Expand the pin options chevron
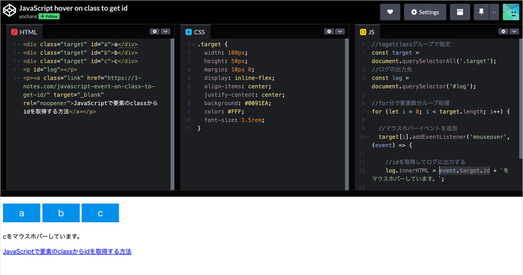Viewport: 523px width, 275px height. (x=494, y=12)
